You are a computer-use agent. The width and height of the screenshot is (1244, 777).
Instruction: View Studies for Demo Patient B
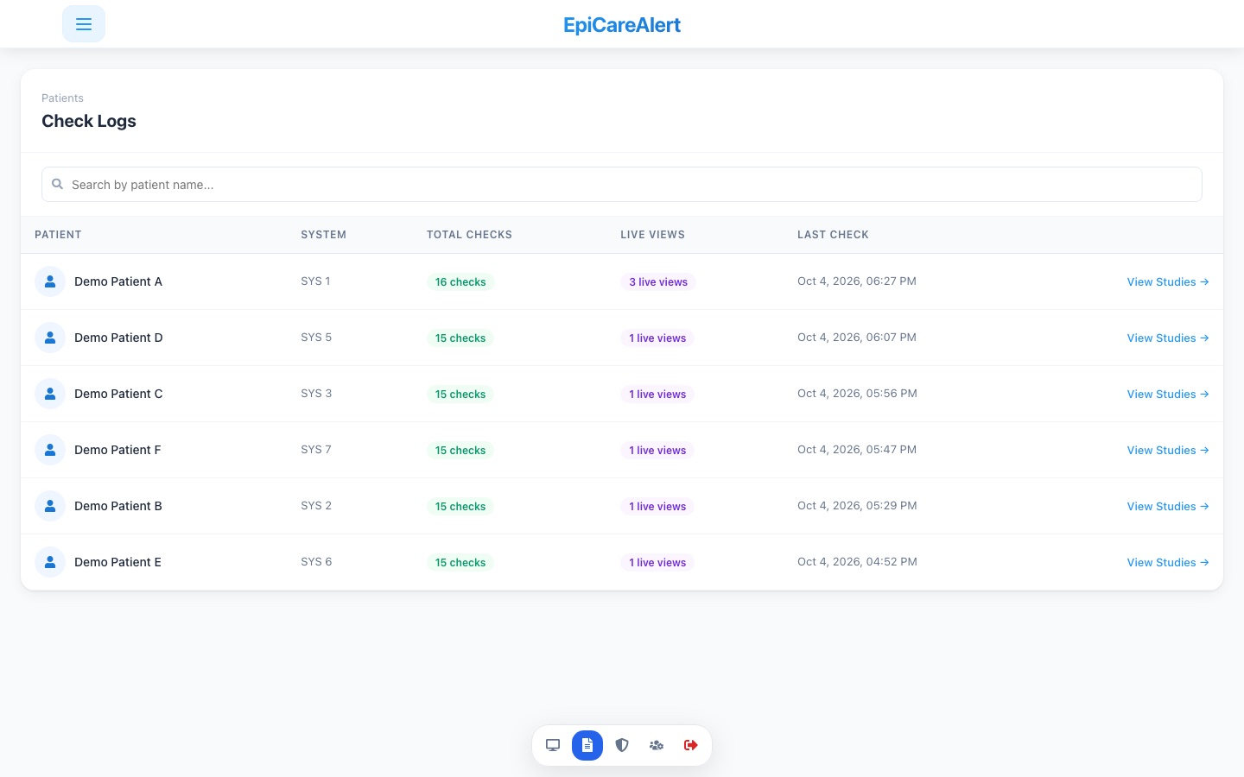point(1168,506)
